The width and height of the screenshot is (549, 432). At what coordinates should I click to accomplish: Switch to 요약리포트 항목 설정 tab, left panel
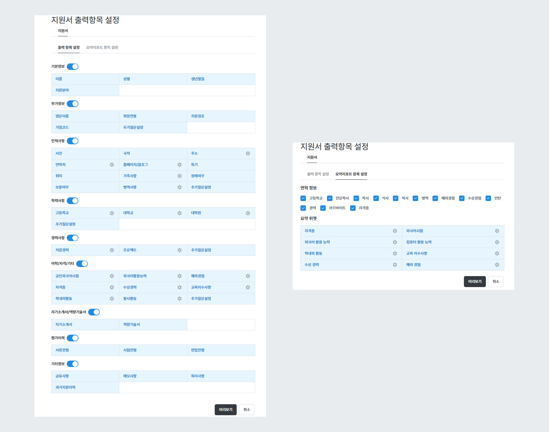pos(102,48)
